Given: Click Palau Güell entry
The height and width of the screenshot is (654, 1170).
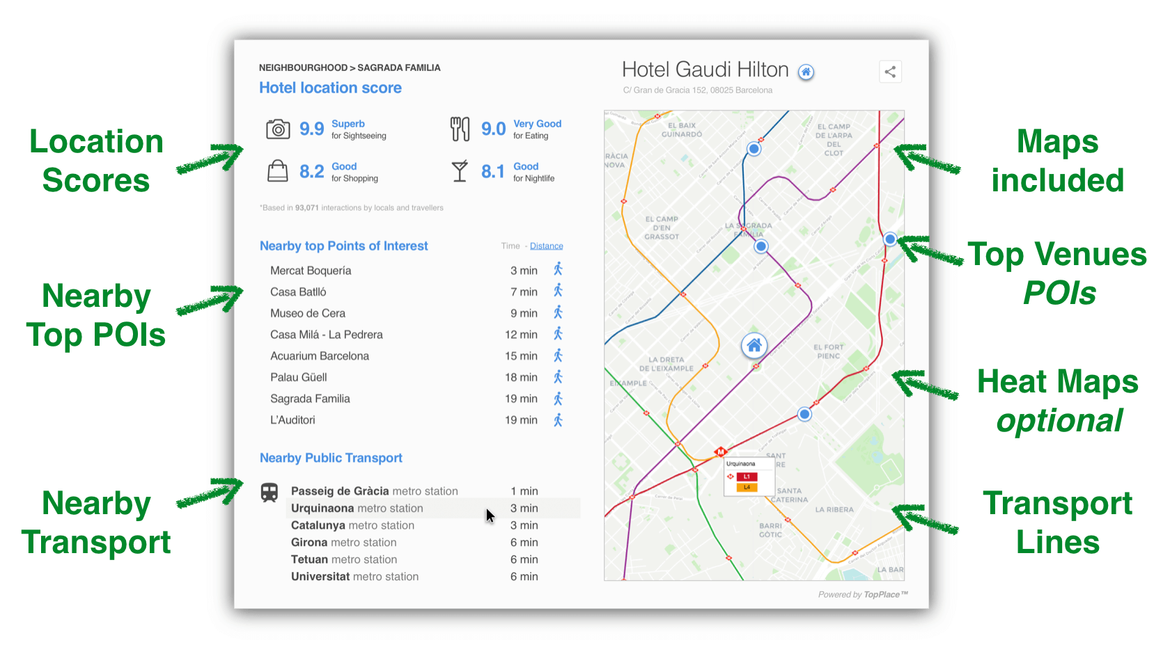Looking at the screenshot, I should 299,378.
